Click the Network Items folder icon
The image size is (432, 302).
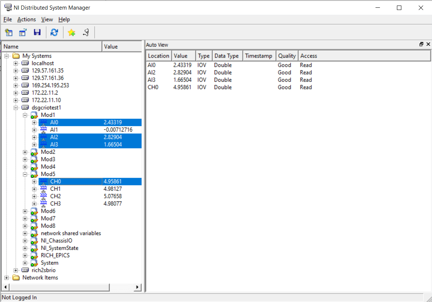click(16, 278)
